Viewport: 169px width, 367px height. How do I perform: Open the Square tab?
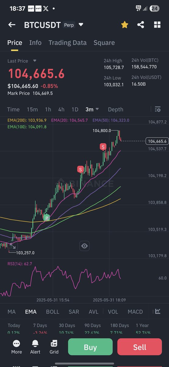(104, 43)
